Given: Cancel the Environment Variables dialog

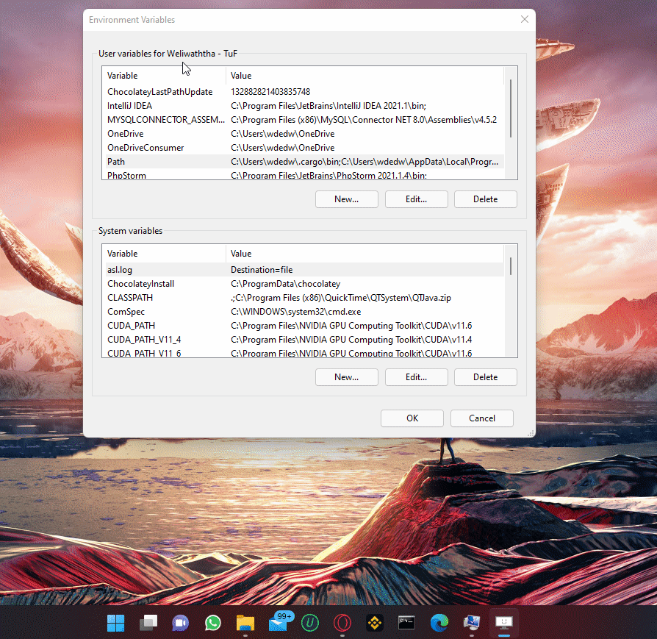Looking at the screenshot, I should coord(482,418).
